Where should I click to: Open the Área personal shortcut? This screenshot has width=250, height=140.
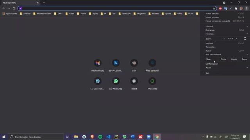(152, 65)
